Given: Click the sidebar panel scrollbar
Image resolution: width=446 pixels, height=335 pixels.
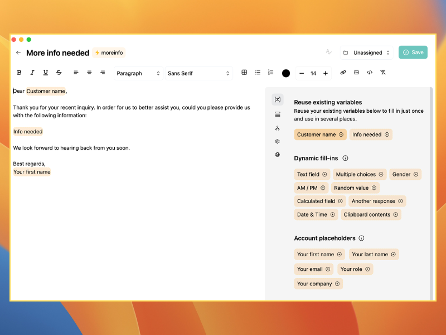Looking at the screenshot, I should point(431,194).
